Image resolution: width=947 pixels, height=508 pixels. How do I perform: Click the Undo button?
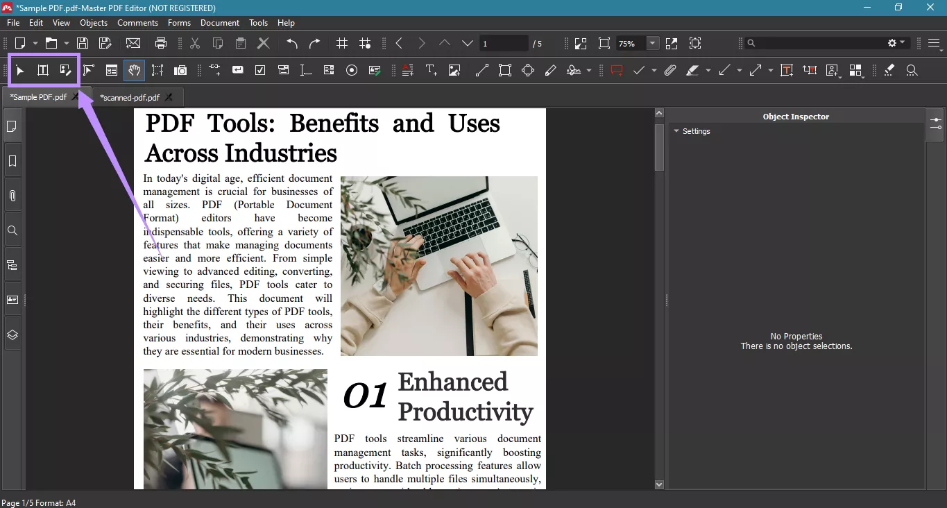(x=291, y=43)
